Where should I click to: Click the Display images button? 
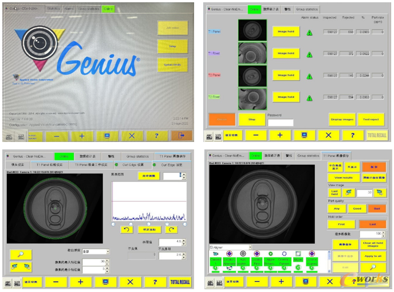[342, 119]
